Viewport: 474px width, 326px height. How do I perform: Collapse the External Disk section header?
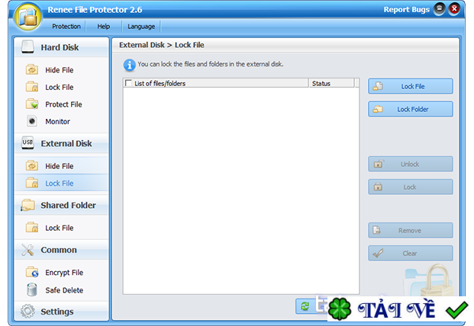pos(61,143)
